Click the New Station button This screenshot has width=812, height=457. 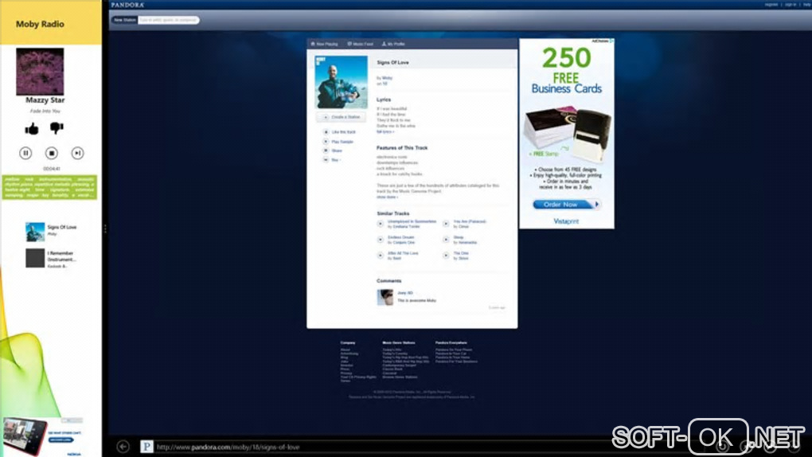click(125, 20)
